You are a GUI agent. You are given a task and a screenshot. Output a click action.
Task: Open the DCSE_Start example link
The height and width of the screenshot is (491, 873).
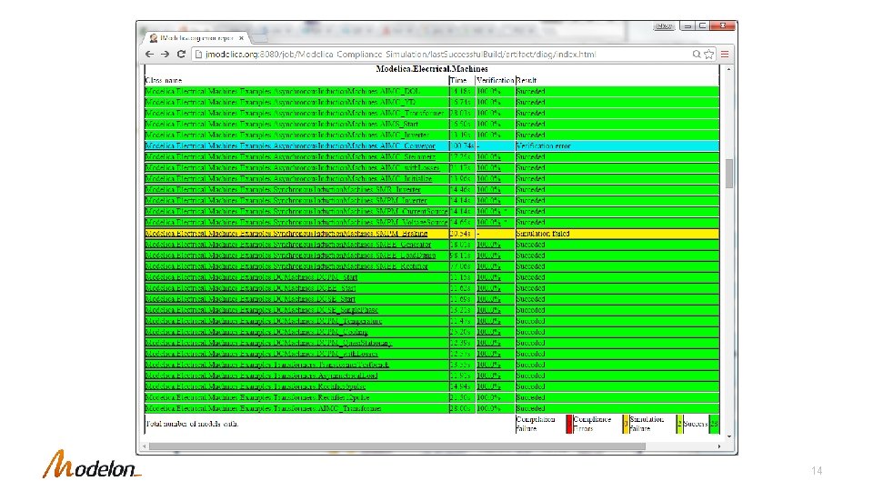(250, 299)
